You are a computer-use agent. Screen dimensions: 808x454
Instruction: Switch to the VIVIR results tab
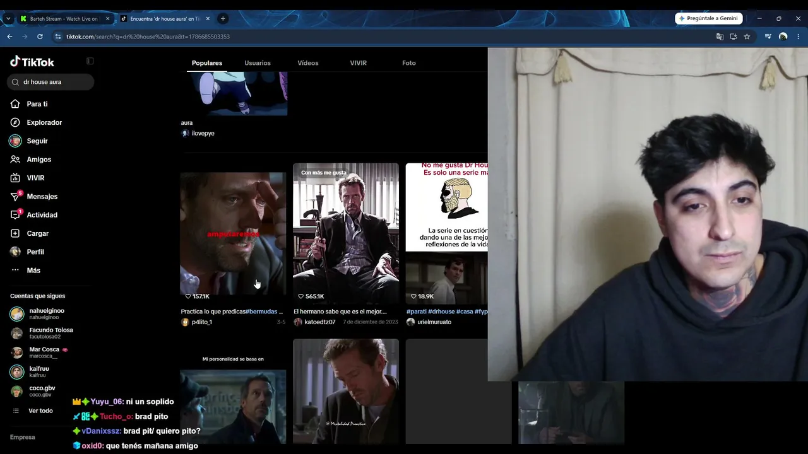pos(359,63)
